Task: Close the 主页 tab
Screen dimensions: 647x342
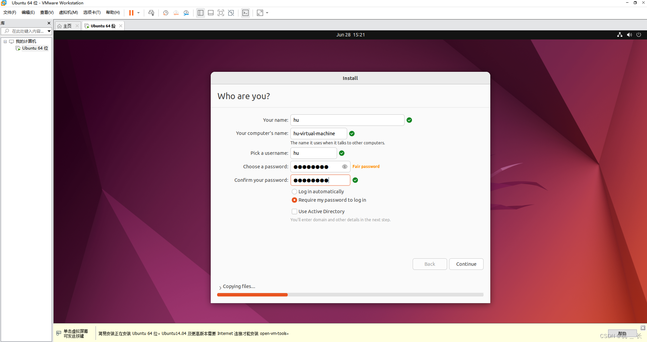Action: click(x=77, y=26)
